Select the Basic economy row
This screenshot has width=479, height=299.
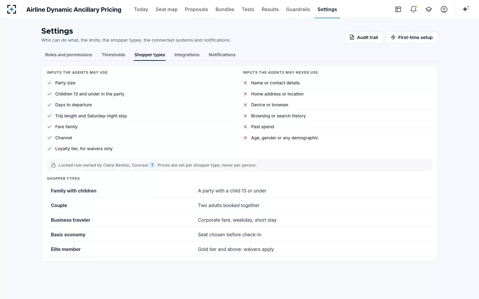pos(239,235)
